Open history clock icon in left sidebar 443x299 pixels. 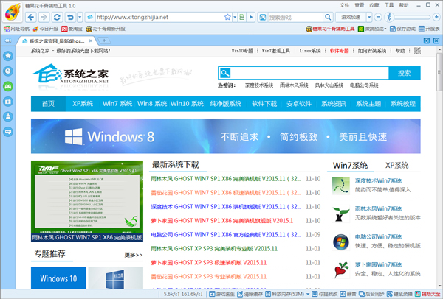tap(7, 71)
